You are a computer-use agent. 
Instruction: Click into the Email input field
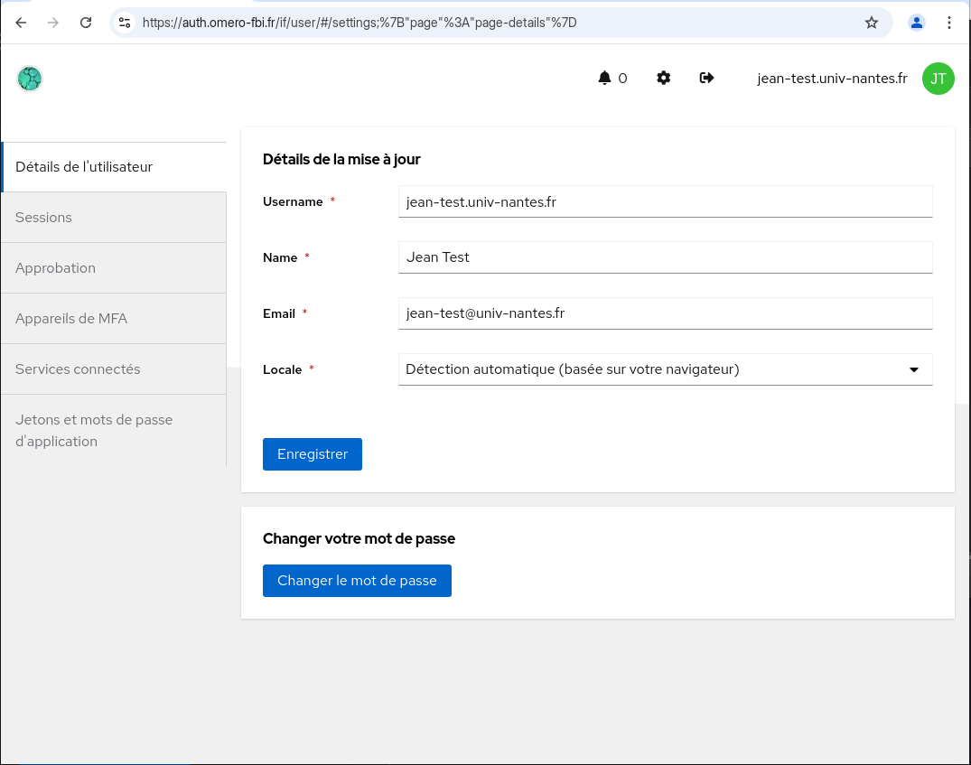[665, 313]
